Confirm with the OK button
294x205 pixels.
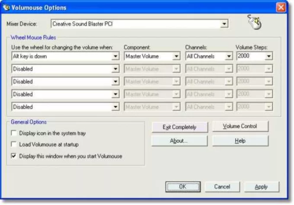pos(183,186)
